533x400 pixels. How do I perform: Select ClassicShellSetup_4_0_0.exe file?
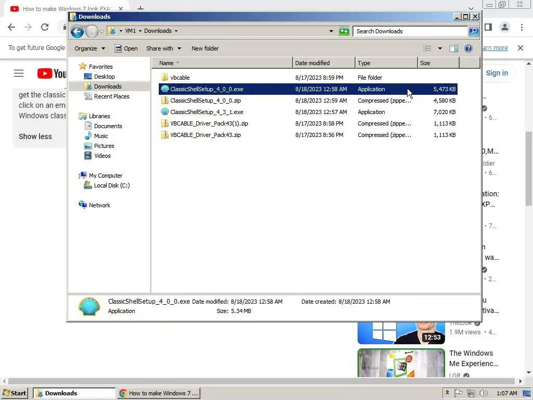(308, 89)
